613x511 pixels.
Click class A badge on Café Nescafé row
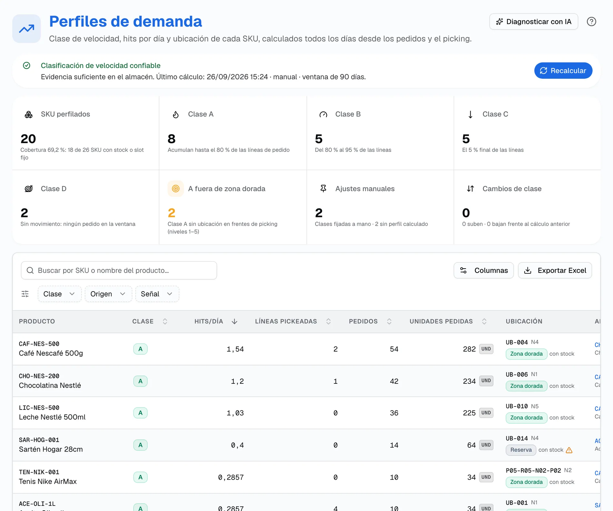coord(140,349)
